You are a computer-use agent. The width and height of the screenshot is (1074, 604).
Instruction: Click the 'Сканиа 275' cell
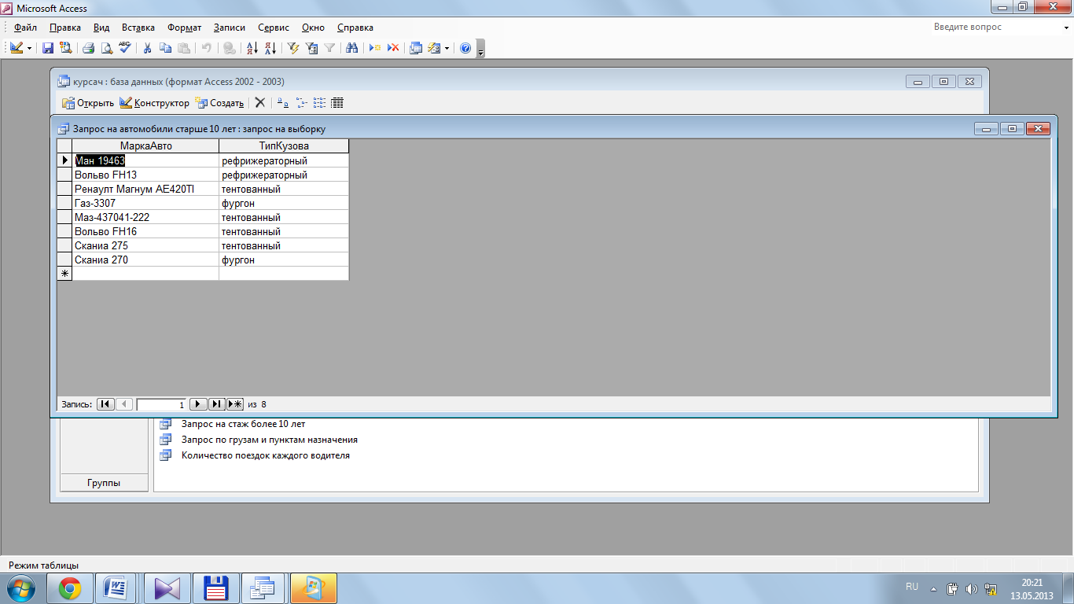(x=145, y=245)
